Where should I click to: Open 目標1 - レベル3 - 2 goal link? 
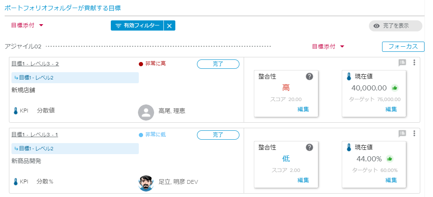coord(35,64)
